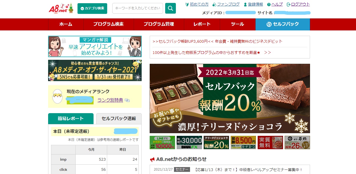The width and height of the screenshot is (356, 174).
Task: Click the person icon beside 登録情報
Action: (245, 4)
